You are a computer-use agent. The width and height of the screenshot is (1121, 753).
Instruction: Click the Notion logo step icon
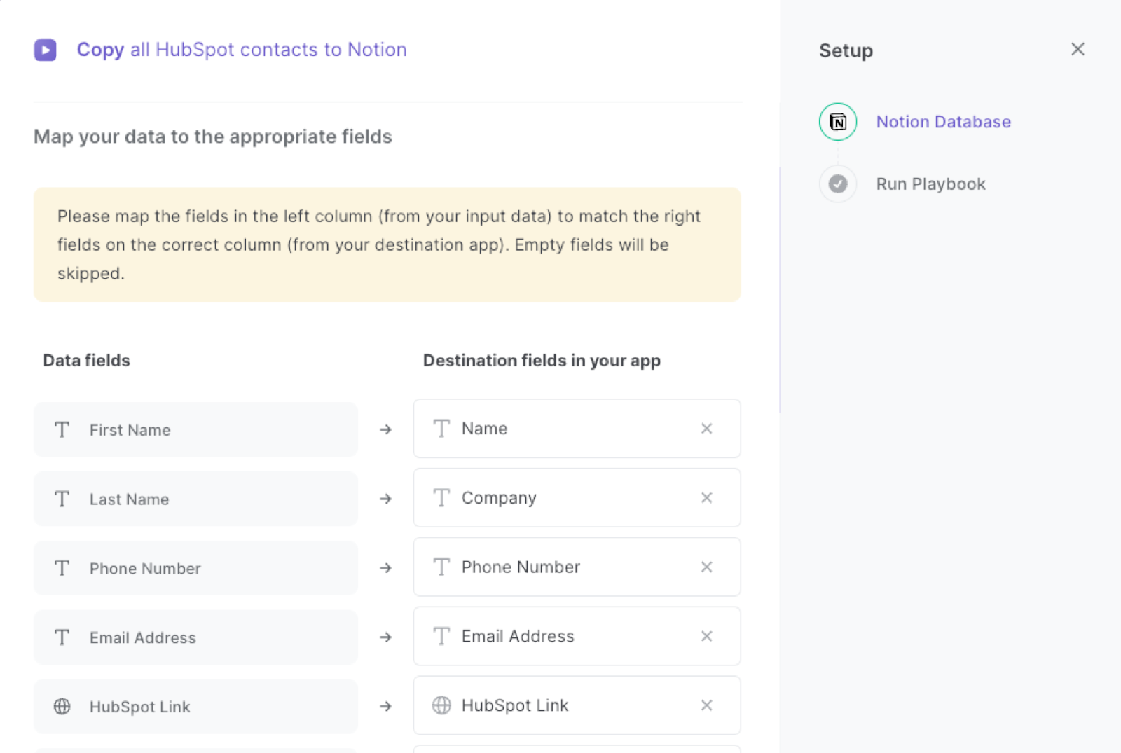point(838,122)
